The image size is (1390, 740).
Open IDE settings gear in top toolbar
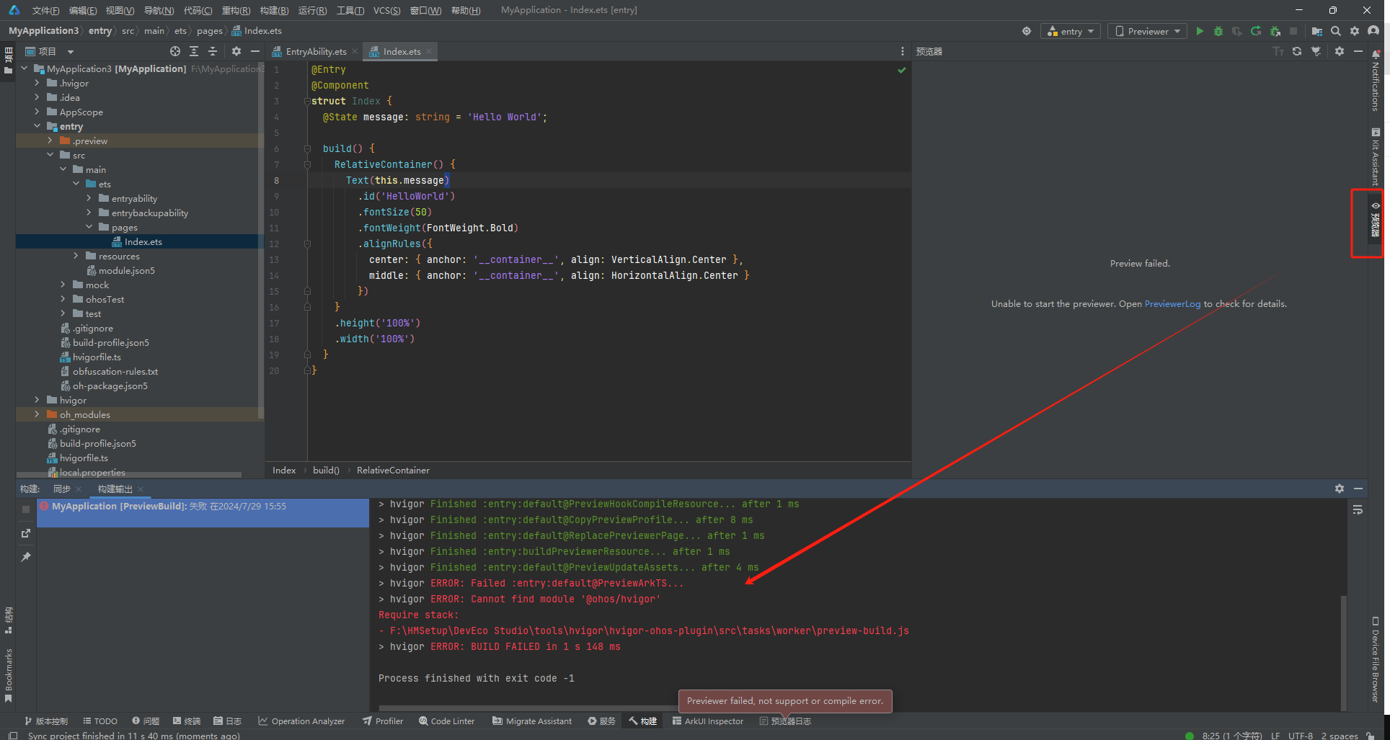click(x=1355, y=31)
